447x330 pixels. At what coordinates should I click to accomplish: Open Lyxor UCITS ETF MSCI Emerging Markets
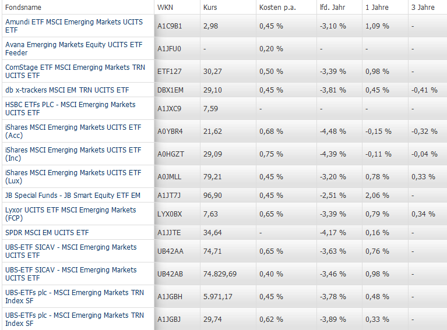pyautogui.click(x=71, y=210)
